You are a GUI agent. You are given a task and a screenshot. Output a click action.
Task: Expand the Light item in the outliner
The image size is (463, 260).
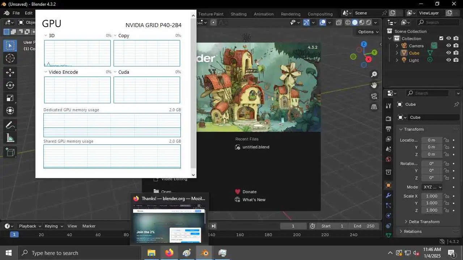pyautogui.click(x=397, y=60)
